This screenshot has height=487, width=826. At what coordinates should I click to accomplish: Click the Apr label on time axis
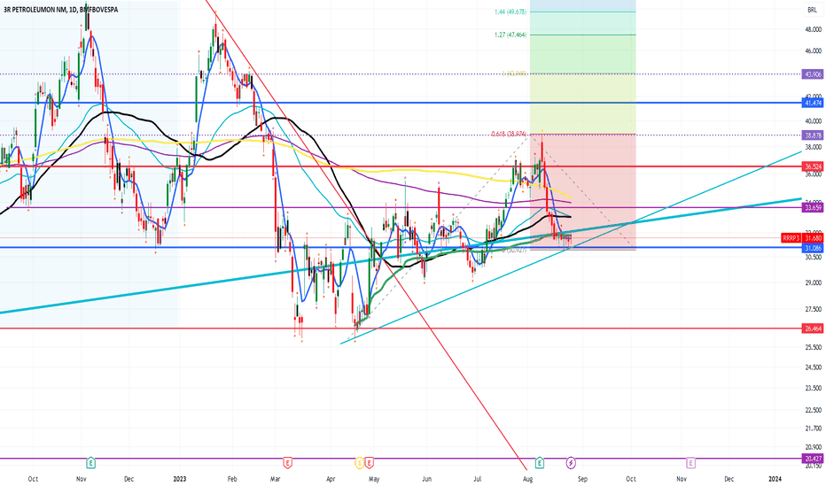click(x=331, y=478)
